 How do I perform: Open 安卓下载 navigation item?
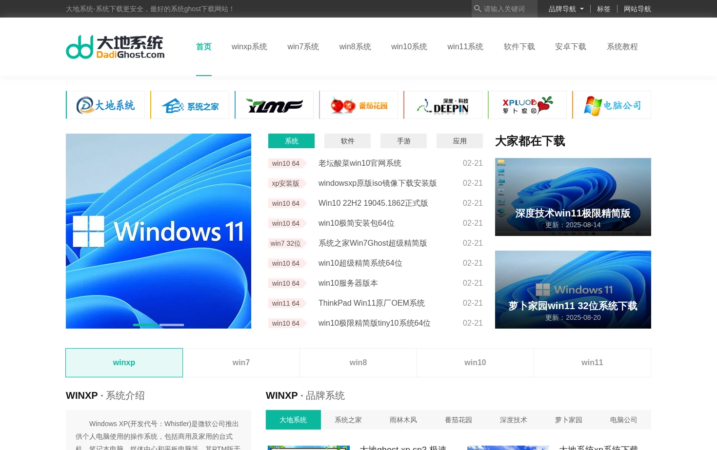(x=571, y=47)
